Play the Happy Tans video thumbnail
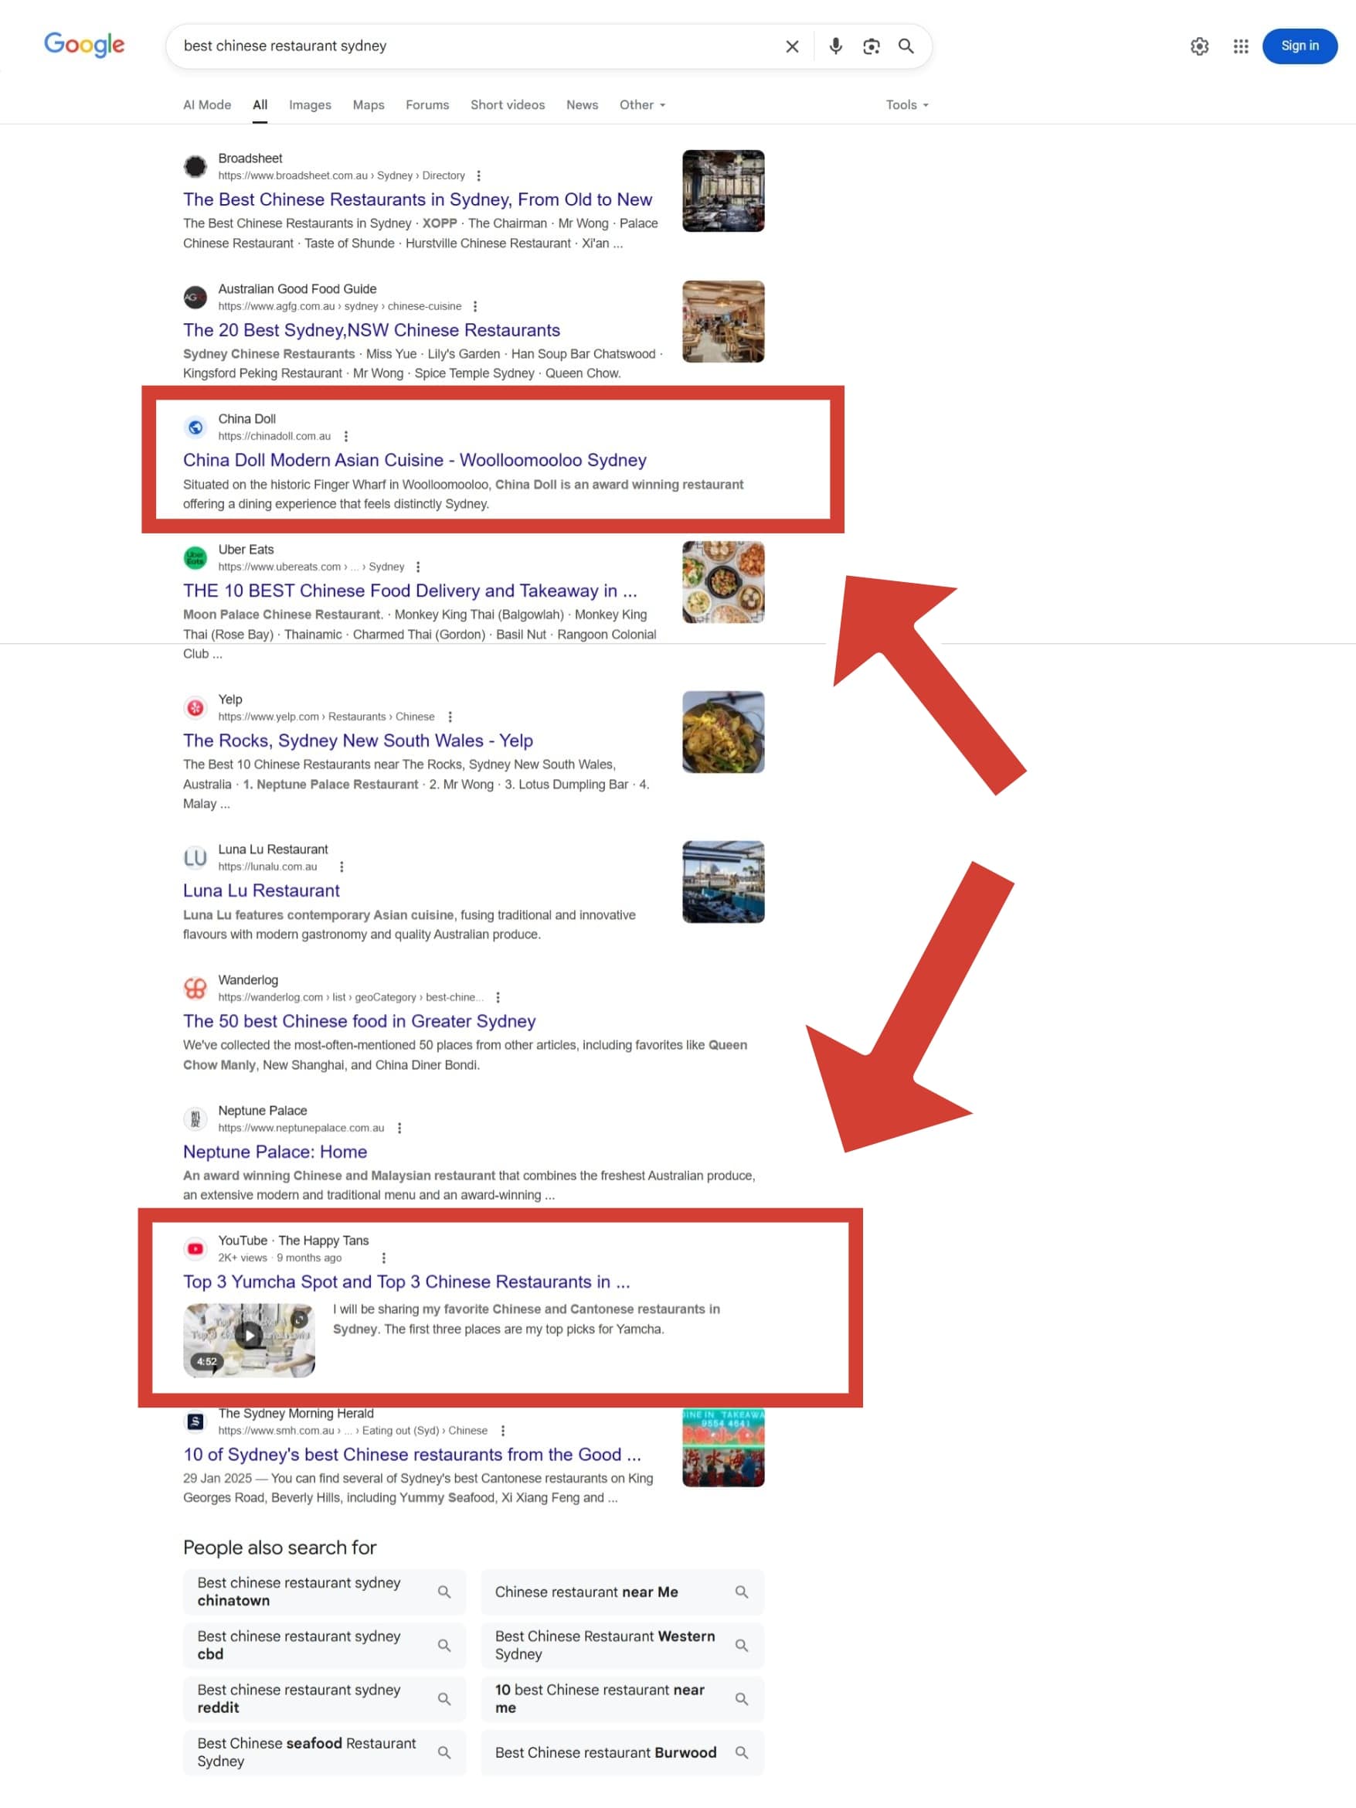The height and width of the screenshot is (1808, 1356). [x=249, y=1340]
